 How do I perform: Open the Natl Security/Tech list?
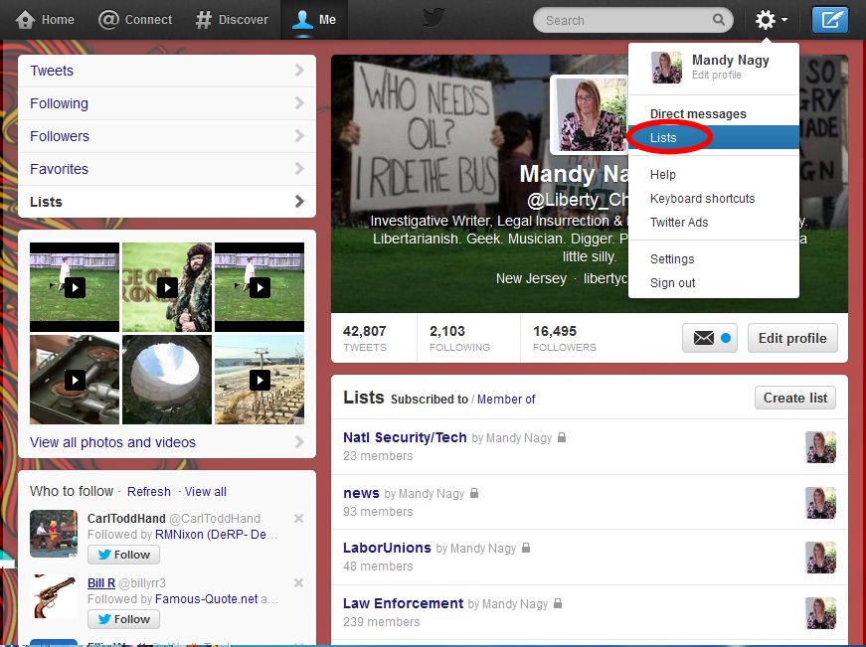point(405,437)
